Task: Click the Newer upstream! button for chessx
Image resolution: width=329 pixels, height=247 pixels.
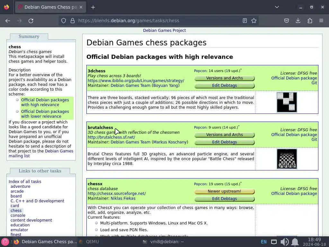Action: pos(224,191)
